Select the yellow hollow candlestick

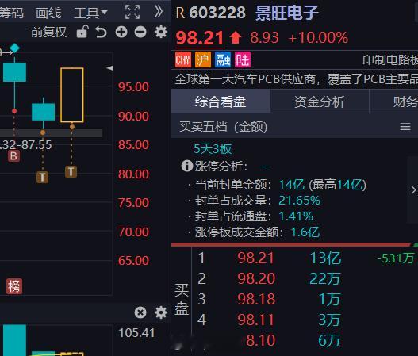tap(72, 95)
